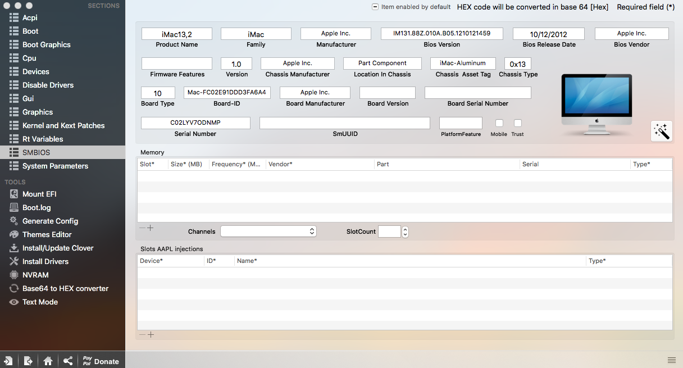Tick the Trust checkbox

click(518, 123)
